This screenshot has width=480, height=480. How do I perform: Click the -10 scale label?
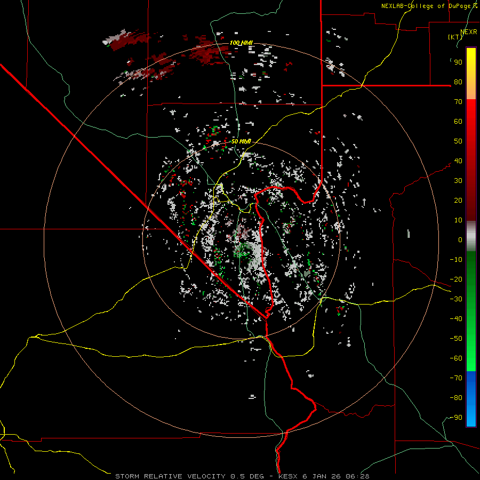[x=456, y=260]
